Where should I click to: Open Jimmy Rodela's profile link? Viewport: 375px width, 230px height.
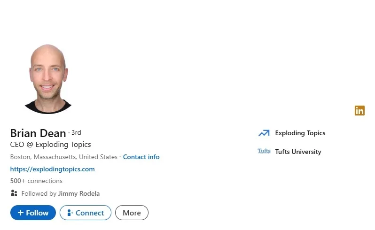(x=79, y=193)
